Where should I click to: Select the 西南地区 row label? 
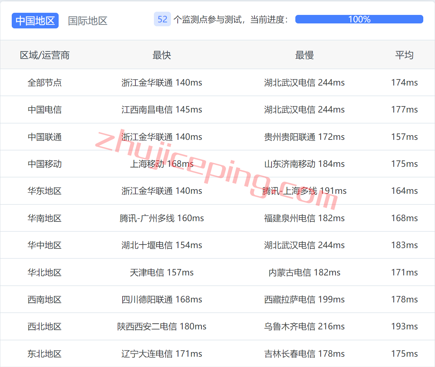(45, 299)
